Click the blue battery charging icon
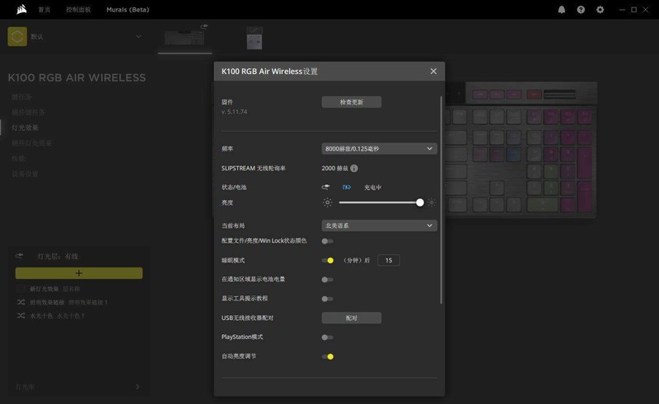 pyautogui.click(x=346, y=188)
